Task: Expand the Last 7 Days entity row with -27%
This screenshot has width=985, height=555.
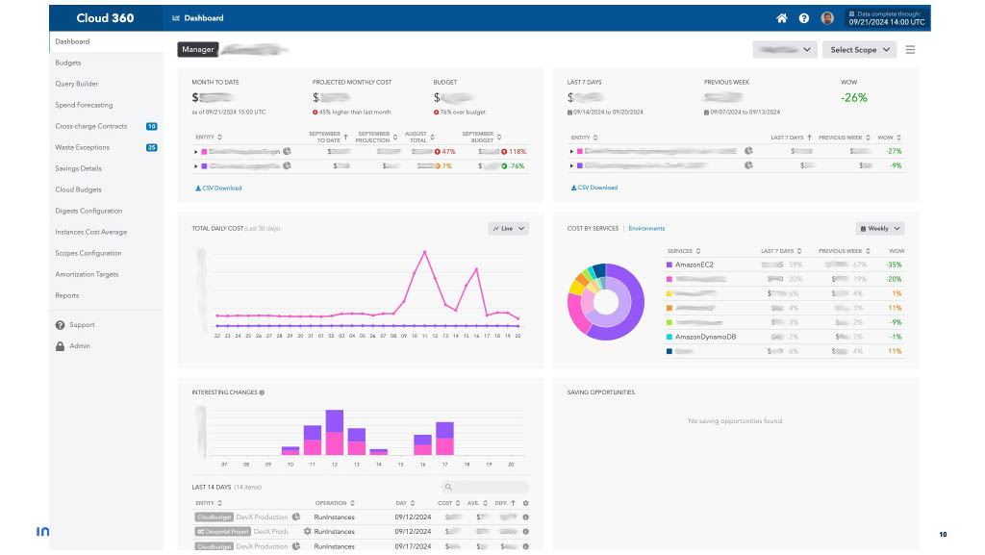Action: (x=571, y=151)
